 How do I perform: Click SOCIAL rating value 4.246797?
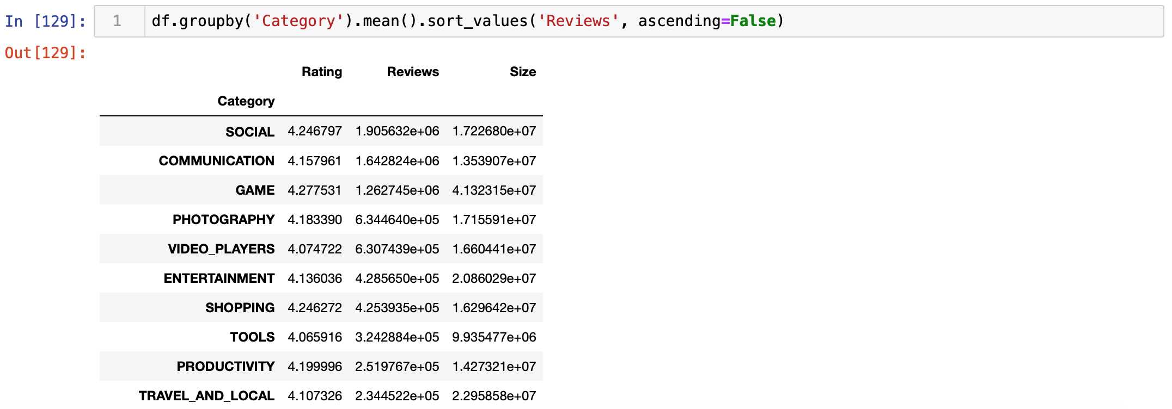[x=315, y=131]
